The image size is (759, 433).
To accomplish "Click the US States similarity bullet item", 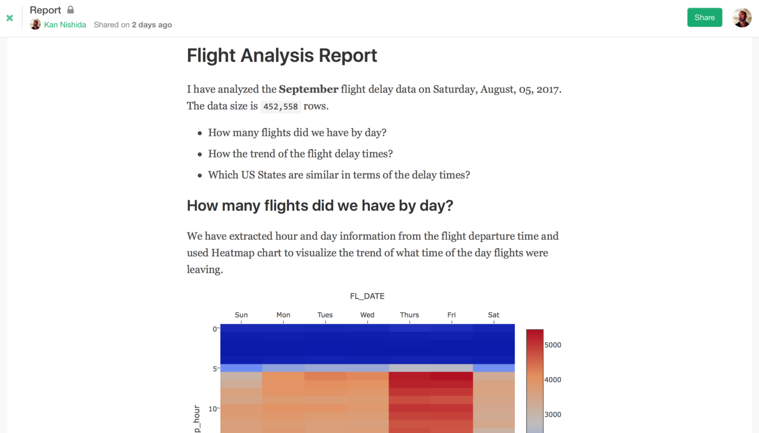I will coord(339,175).
